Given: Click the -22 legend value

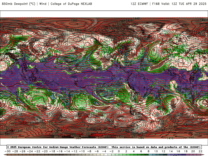Looking at the screenshot, I should [37, 151].
